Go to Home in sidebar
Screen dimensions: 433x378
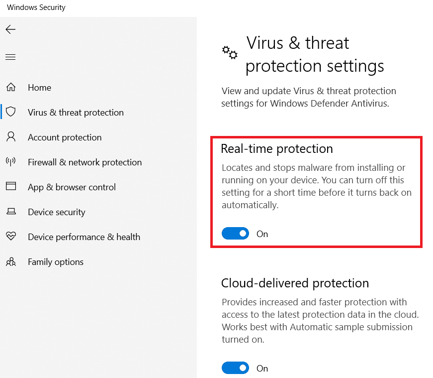point(39,88)
